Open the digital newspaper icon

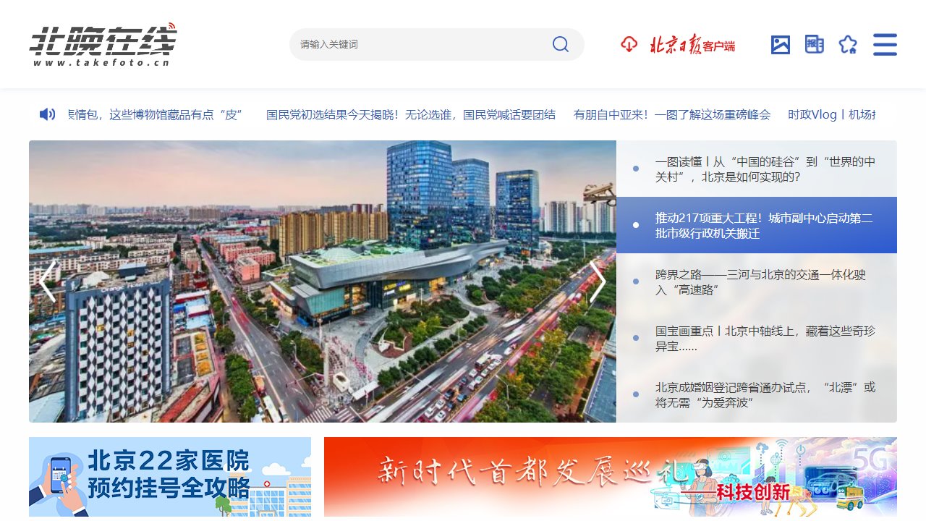[x=815, y=44]
